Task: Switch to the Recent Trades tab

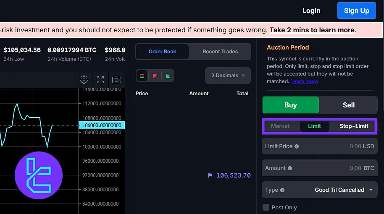Action: pyautogui.click(x=220, y=52)
